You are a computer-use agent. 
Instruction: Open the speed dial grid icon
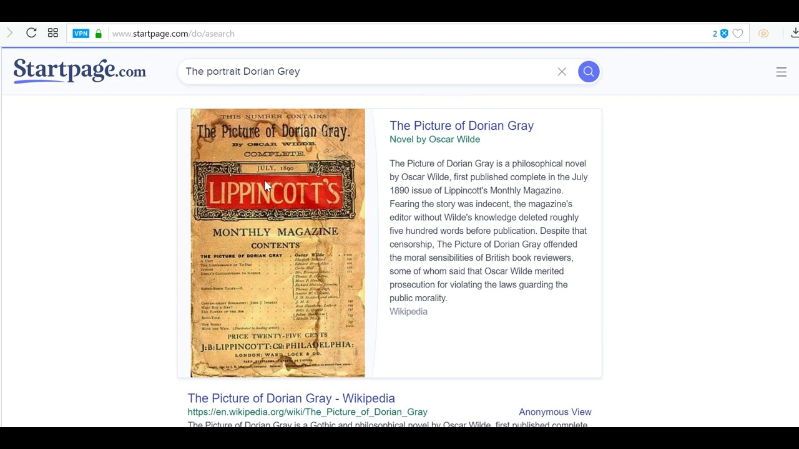tap(53, 33)
